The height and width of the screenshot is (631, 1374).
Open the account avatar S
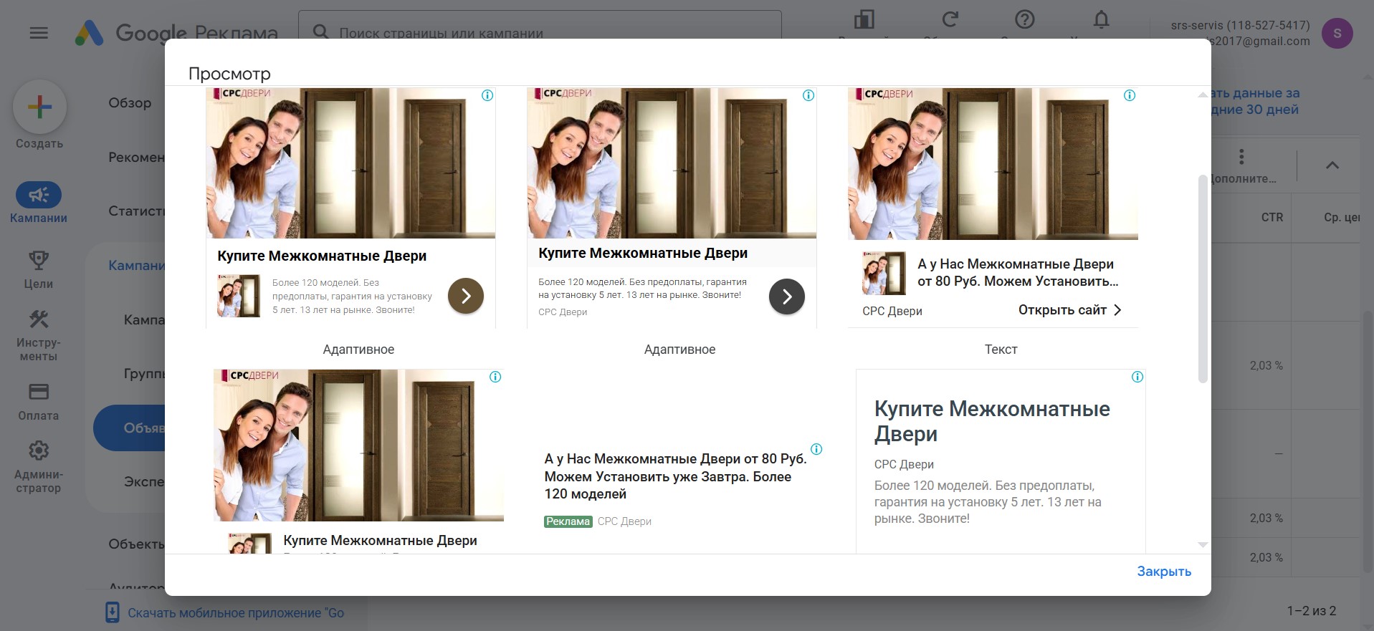[1337, 33]
